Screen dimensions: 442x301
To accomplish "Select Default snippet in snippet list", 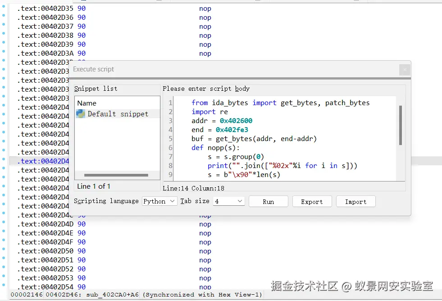I will pyautogui.click(x=117, y=114).
